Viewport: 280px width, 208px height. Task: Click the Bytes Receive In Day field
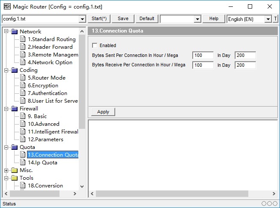(245, 65)
